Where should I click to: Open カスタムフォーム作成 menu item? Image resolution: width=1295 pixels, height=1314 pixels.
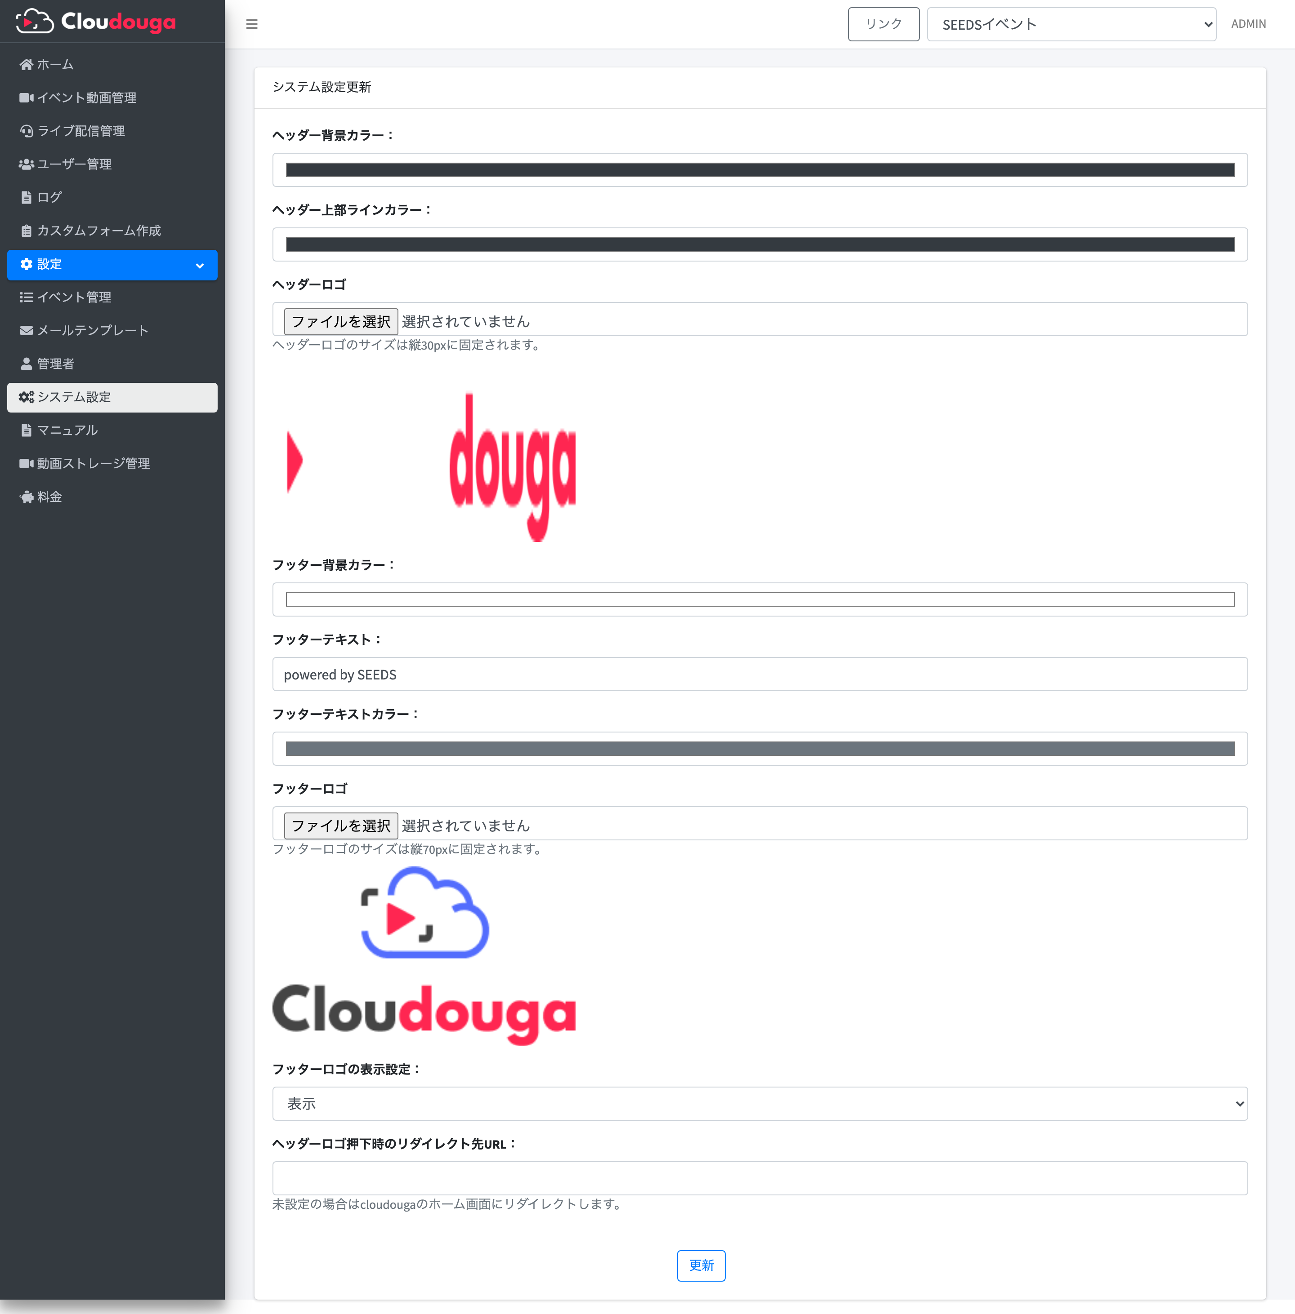tap(112, 231)
